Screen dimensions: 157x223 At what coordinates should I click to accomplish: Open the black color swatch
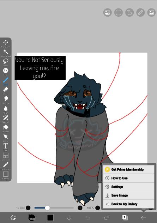pos(50,217)
